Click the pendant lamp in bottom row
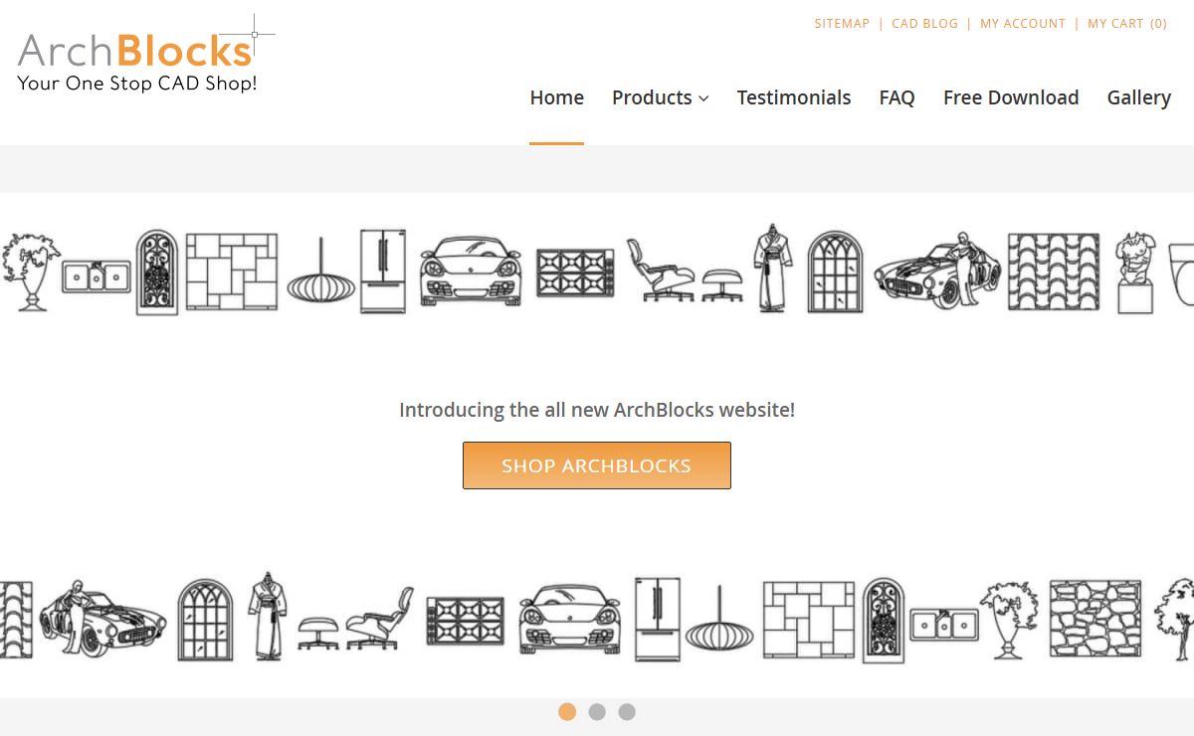 [x=719, y=619]
